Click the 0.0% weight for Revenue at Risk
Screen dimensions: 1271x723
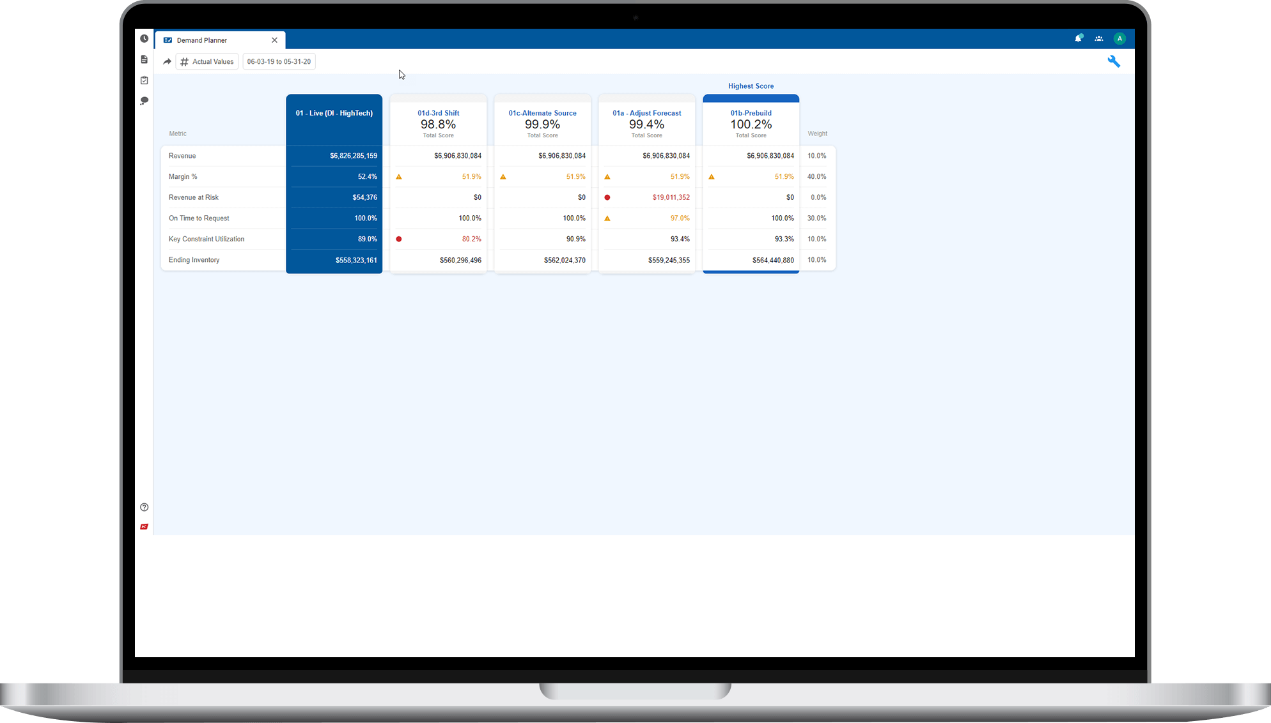click(x=818, y=197)
